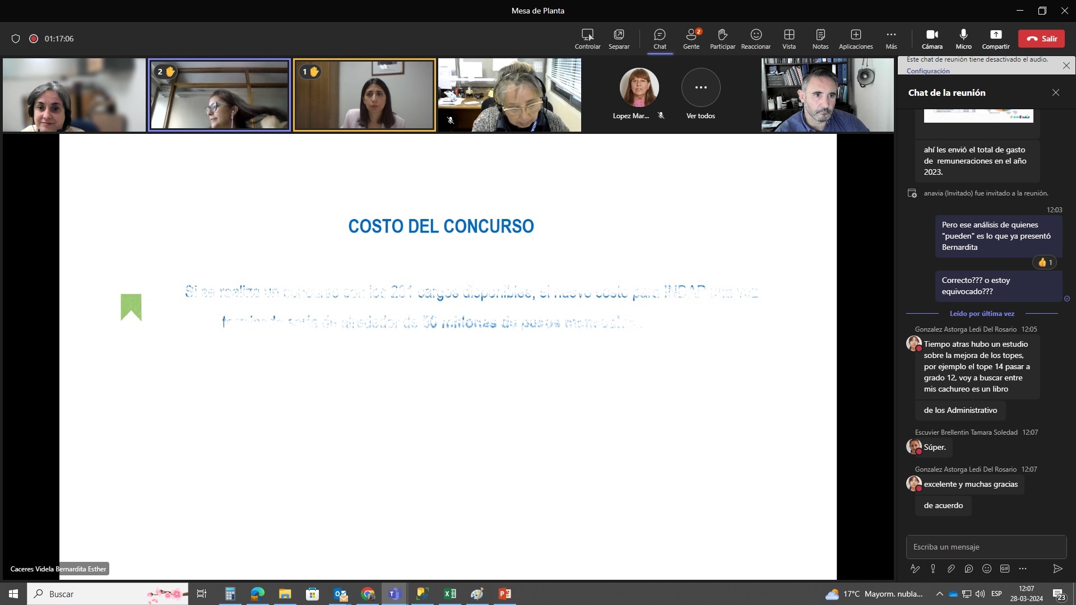This screenshot has height=605, width=1076.
Task: Click the 'de acuerdo' chat message
Action: tap(943, 505)
